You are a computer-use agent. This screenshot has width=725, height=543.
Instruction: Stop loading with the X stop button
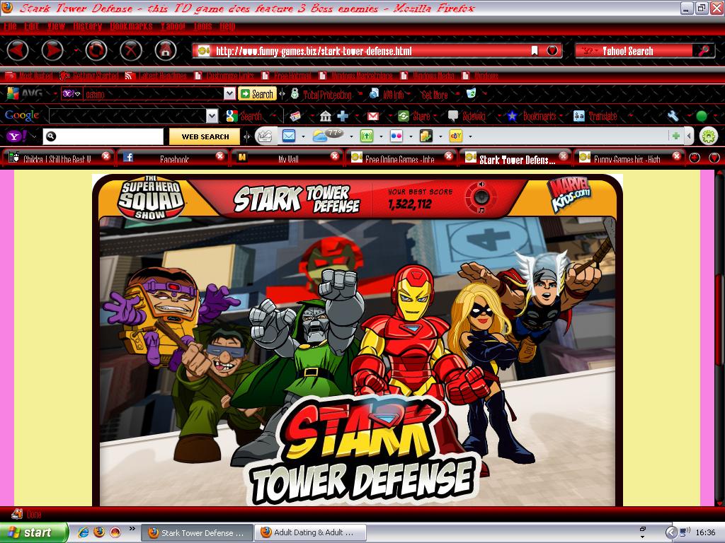tap(131, 50)
